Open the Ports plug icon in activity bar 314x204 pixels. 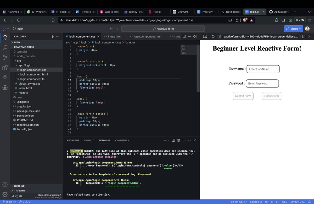tap(5, 78)
